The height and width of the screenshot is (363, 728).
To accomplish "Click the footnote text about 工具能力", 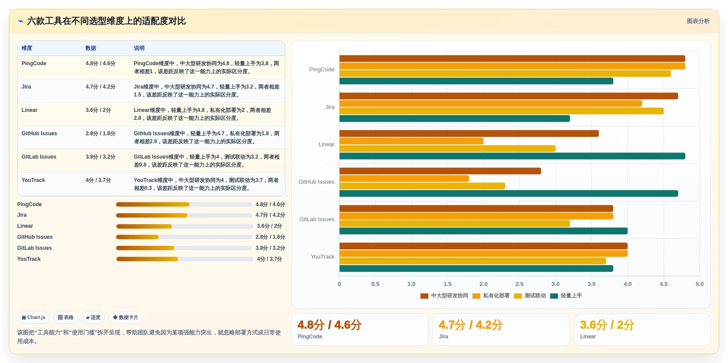I will coord(149,337).
